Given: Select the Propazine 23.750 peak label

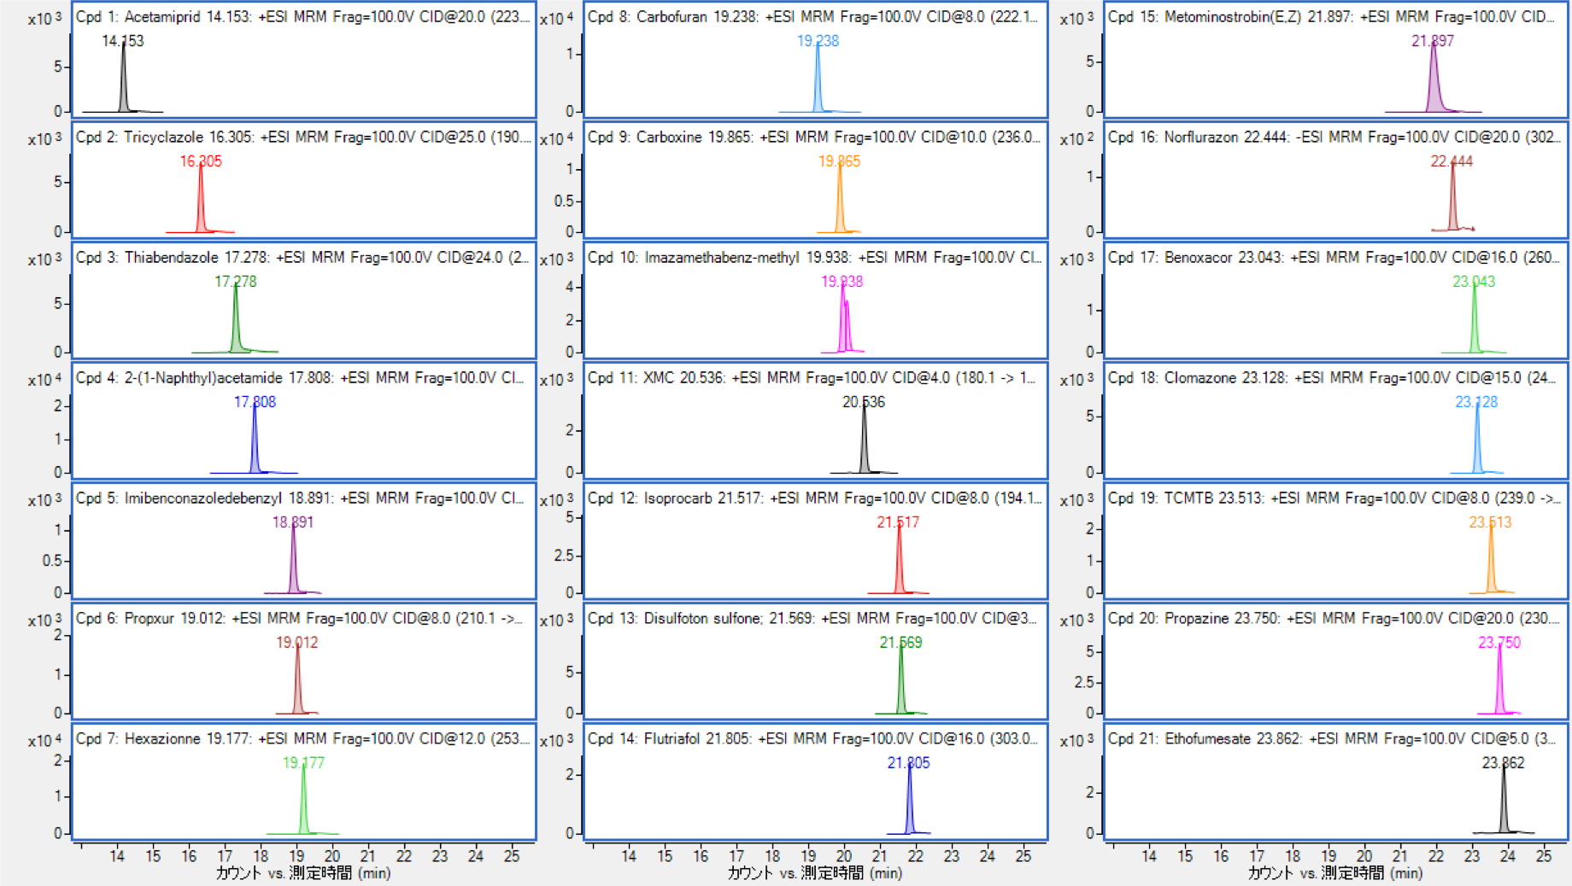Looking at the screenshot, I should pos(1499,643).
